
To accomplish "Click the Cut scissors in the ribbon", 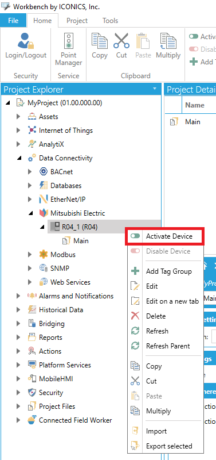I will (x=121, y=46).
